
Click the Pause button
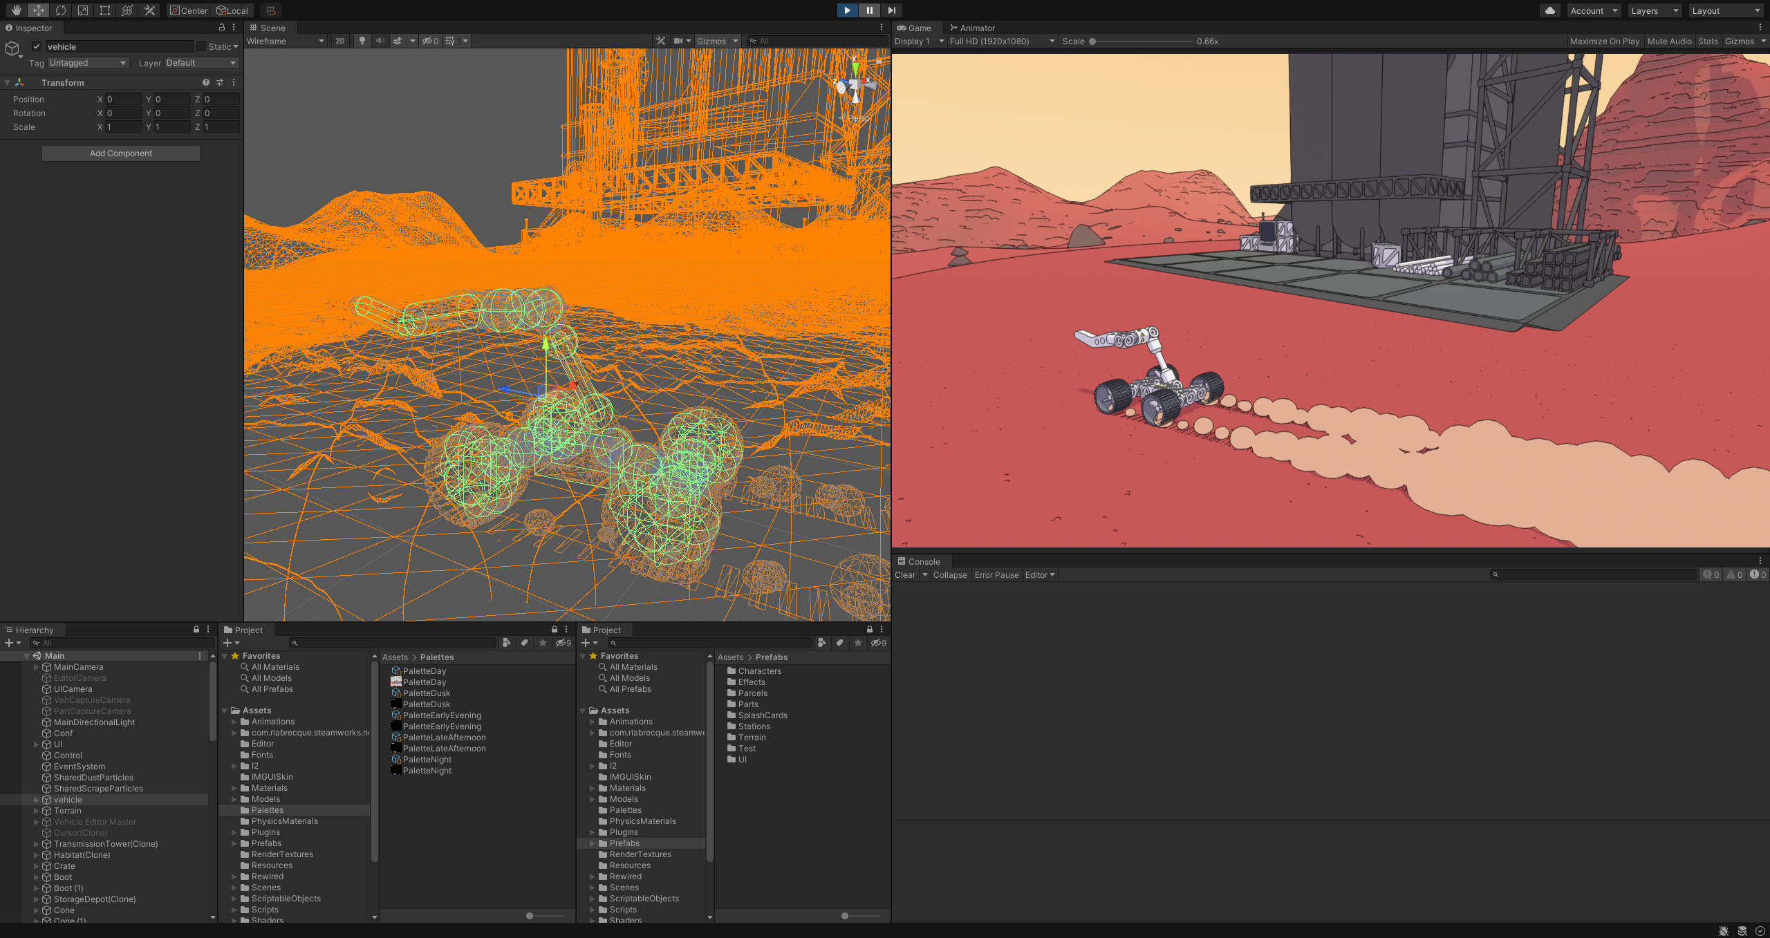[x=869, y=10]
